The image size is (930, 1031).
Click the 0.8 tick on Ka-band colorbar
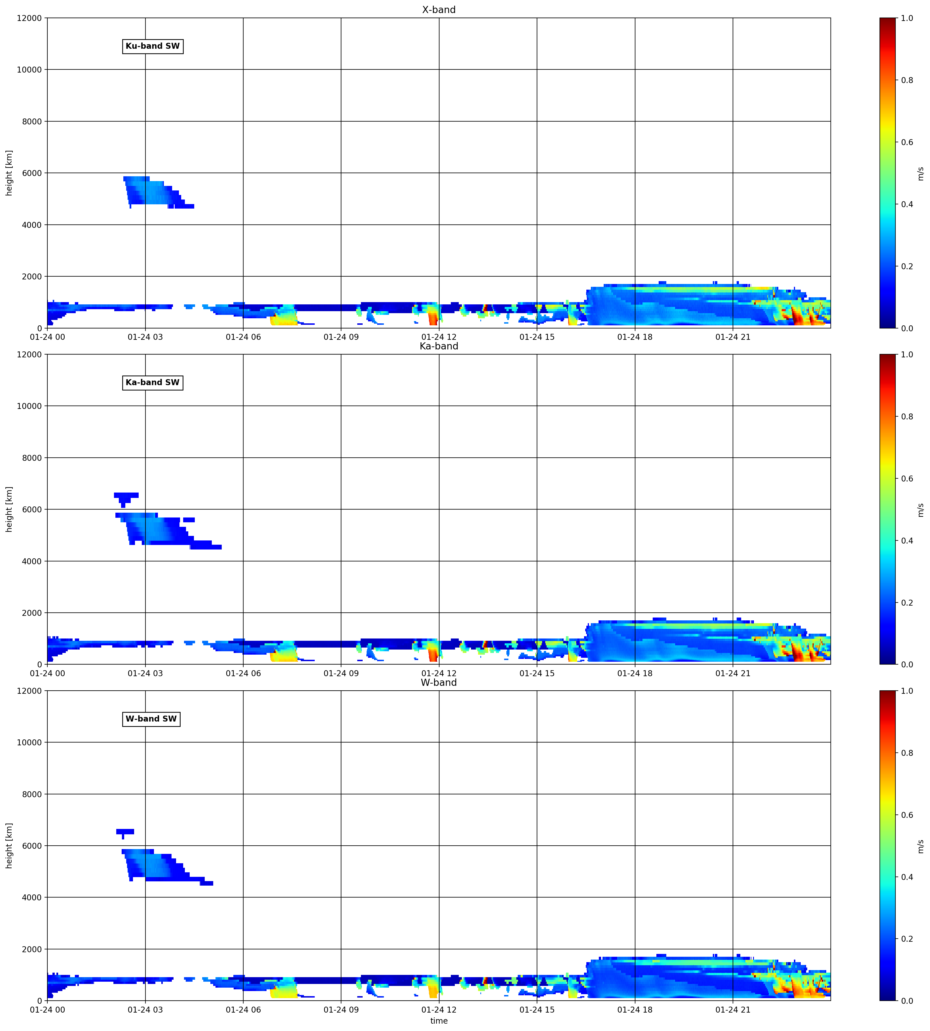point(907,417)
